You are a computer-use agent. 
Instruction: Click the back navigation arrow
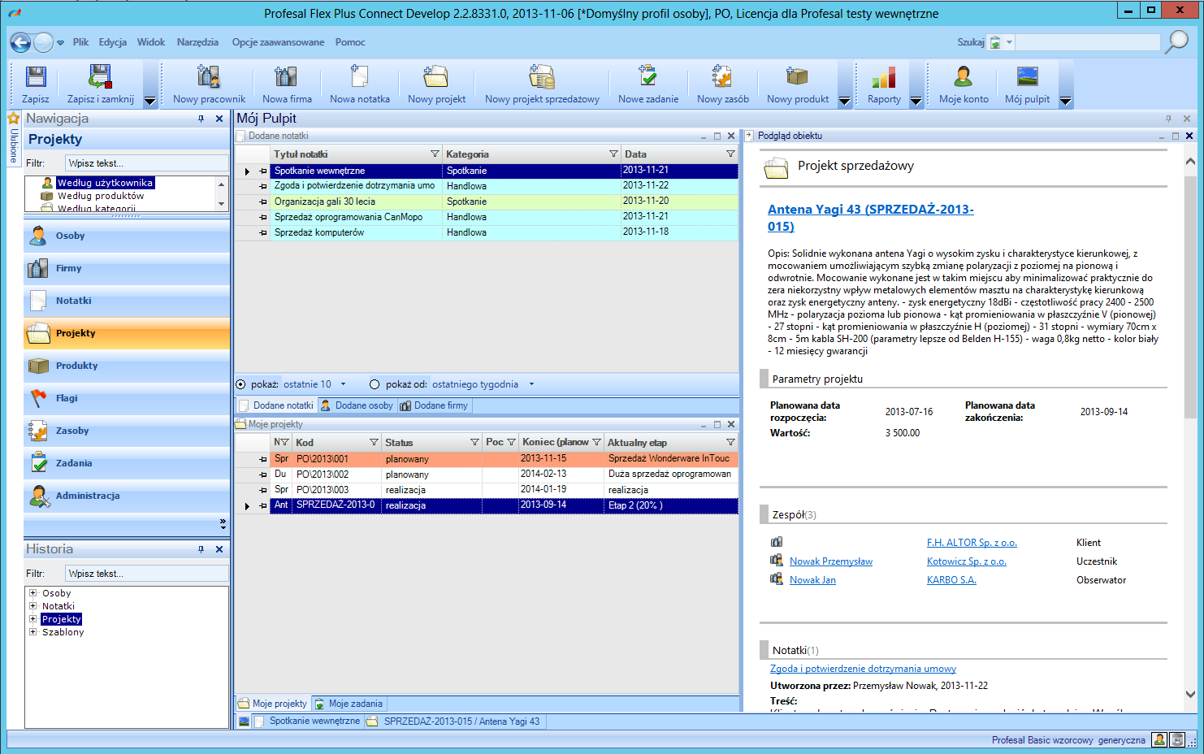(x=20, y=42)
